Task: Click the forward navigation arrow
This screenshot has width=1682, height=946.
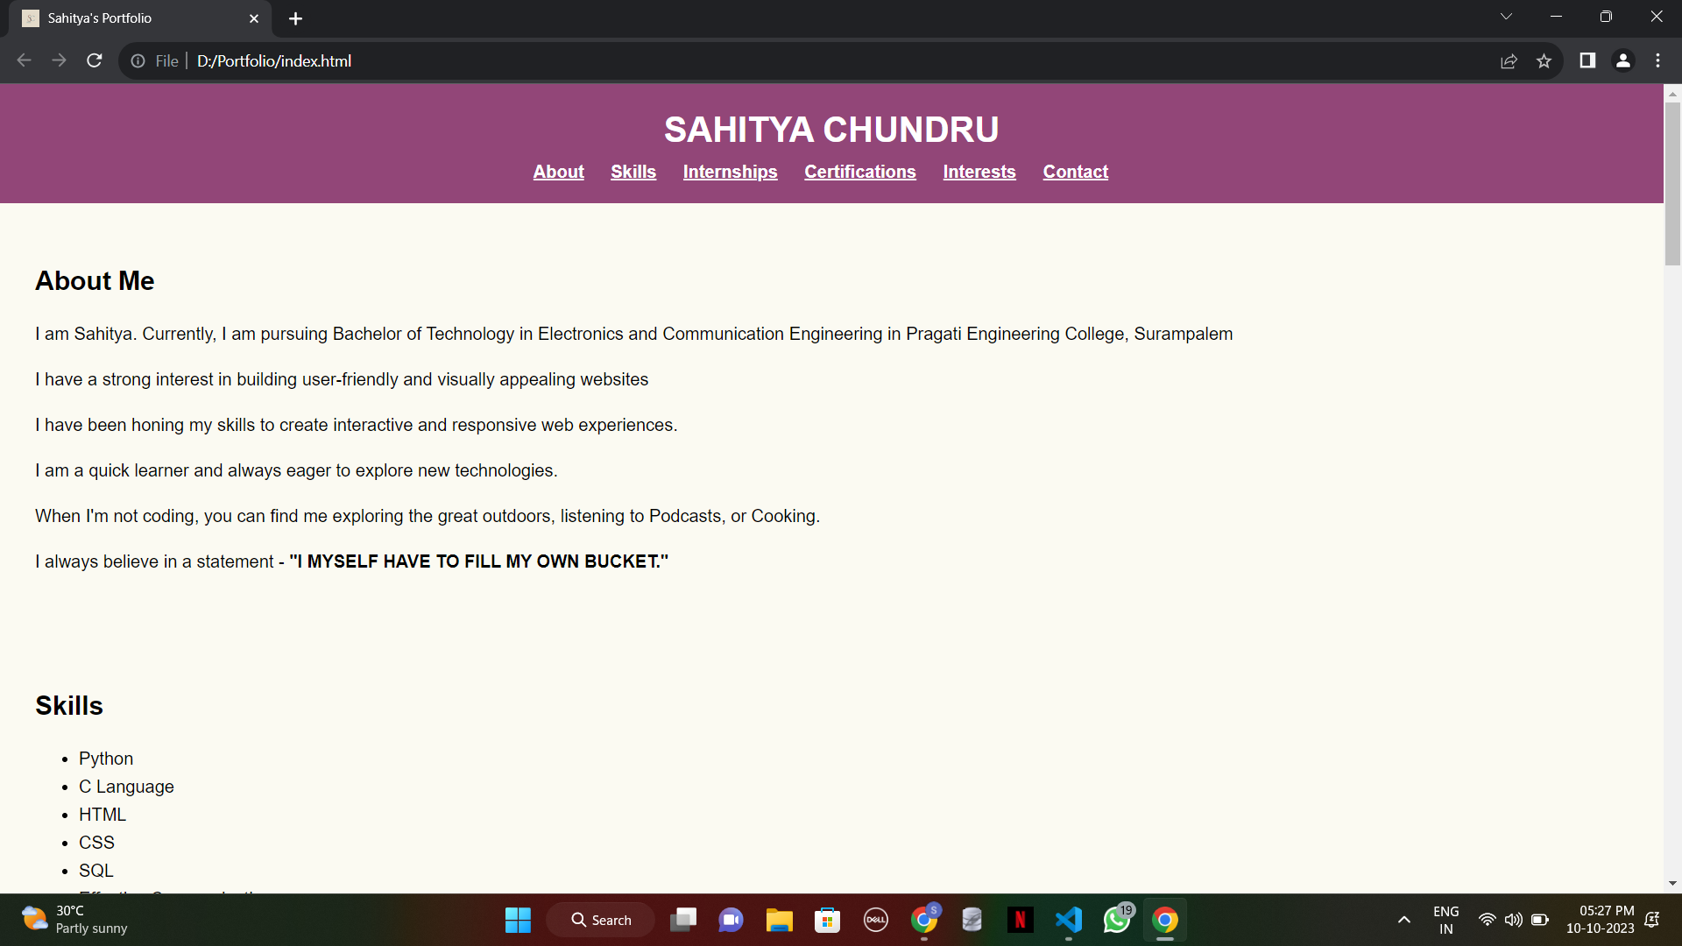Action: (59, 60)
